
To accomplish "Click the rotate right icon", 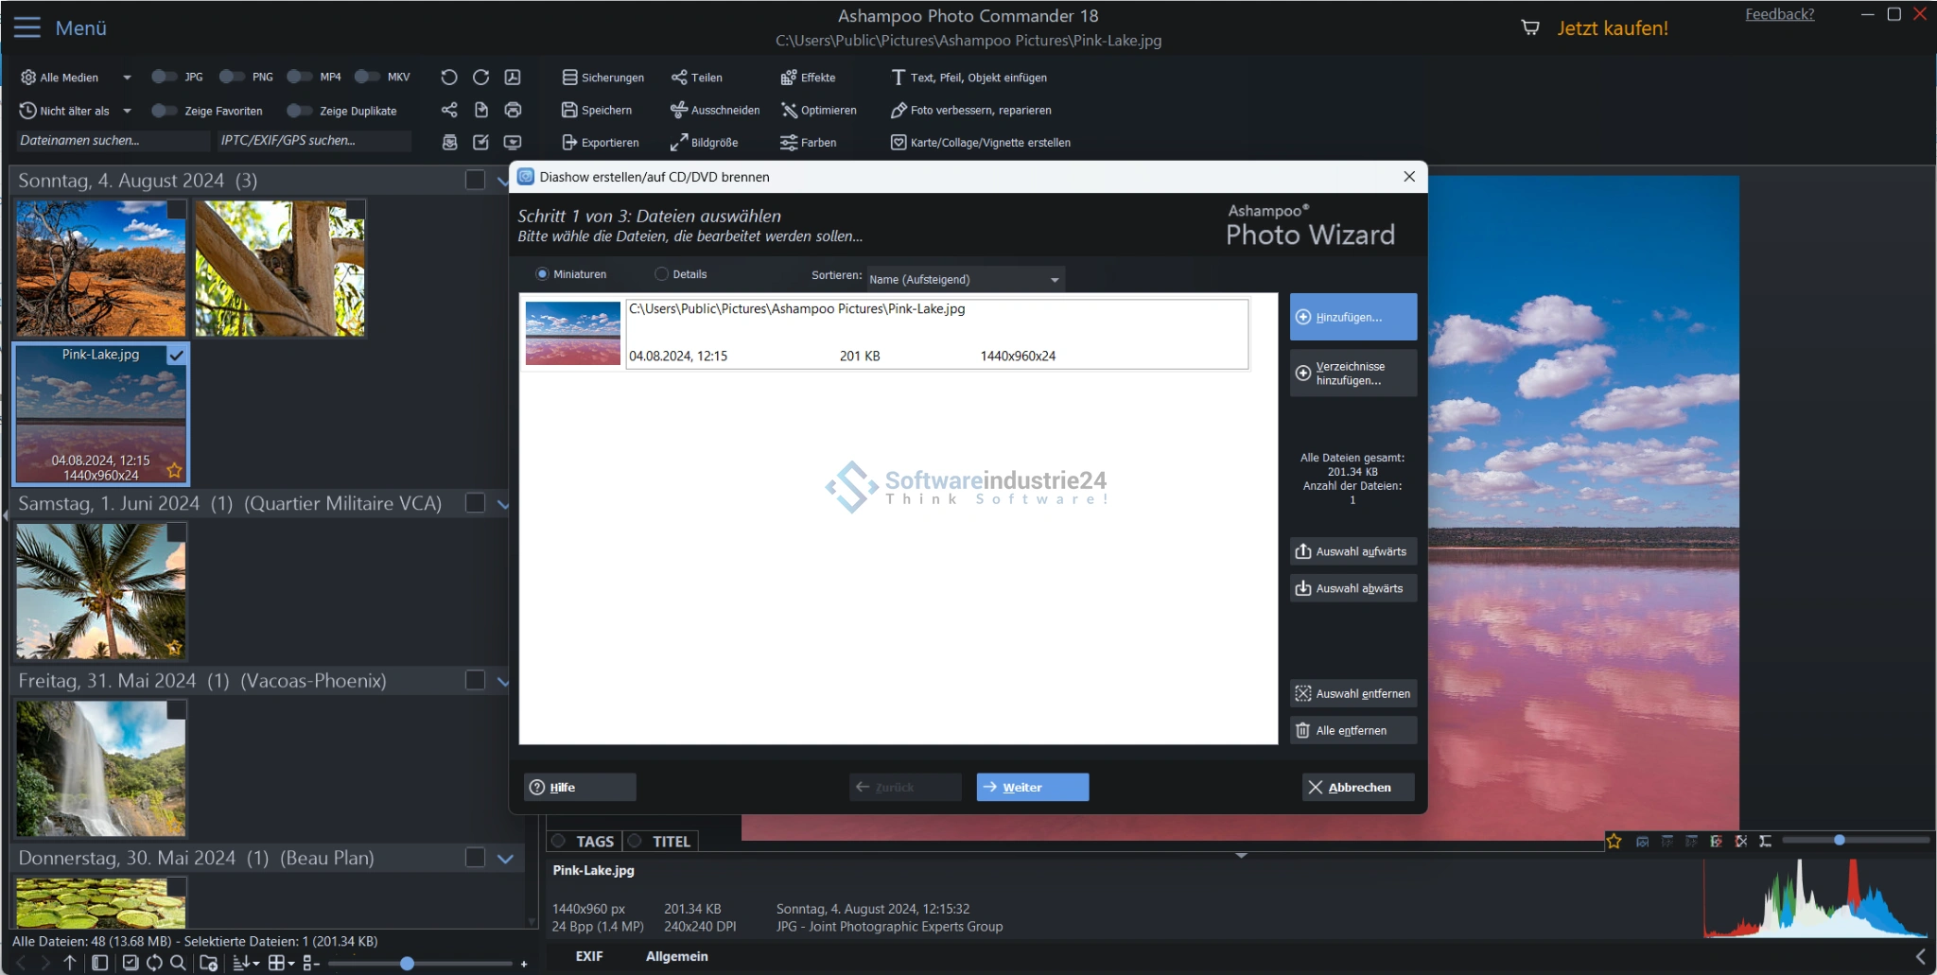I will click(480, 78).
